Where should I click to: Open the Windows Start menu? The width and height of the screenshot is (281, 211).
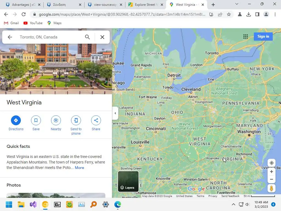click(9, 204)
